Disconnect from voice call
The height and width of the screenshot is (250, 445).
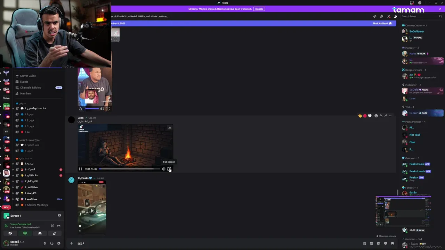[x=59, y=226]
